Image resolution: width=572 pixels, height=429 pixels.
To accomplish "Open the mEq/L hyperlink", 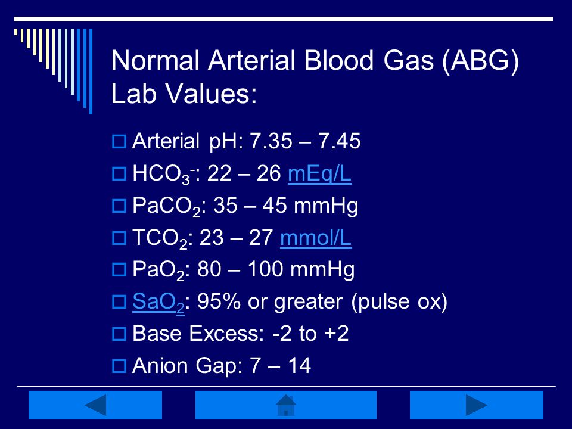I will 319,173.
